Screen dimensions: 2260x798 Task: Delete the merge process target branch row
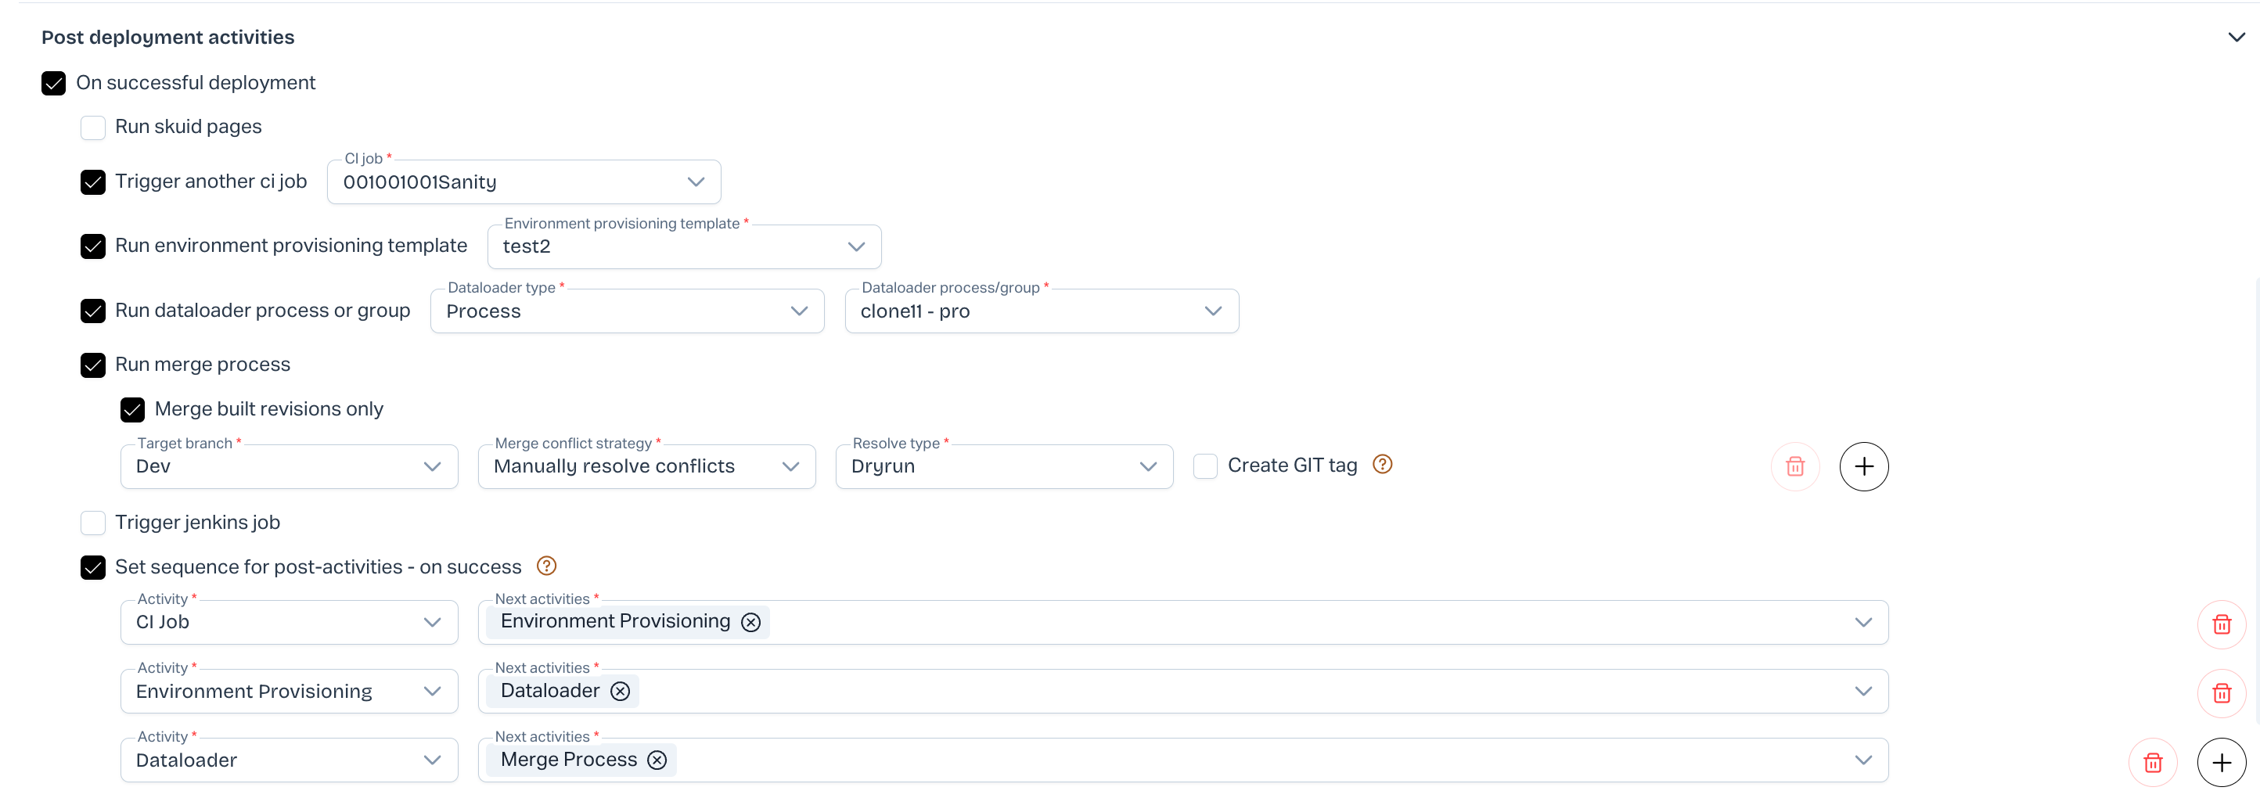point(1794,466)
